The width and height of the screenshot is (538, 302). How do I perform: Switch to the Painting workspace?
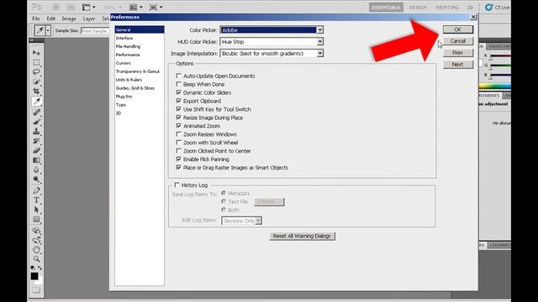447,8
